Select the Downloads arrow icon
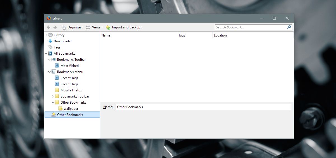Viewport: 336px width, 158px height. tap(50, 41)
